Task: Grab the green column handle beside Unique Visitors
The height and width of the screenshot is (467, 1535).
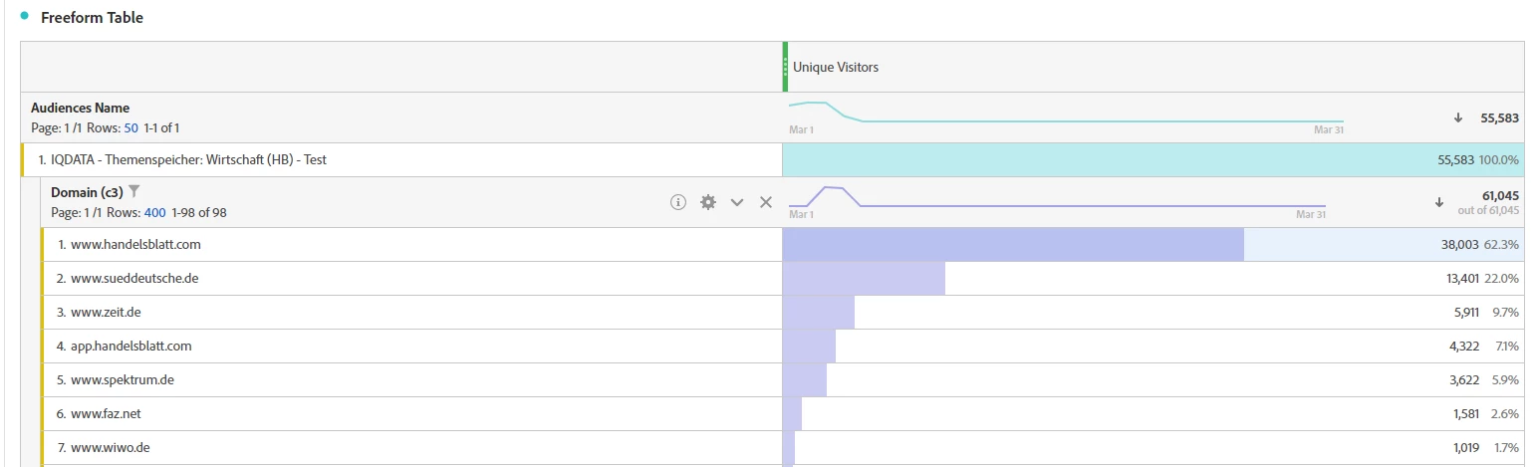Action: pos(785,67)
